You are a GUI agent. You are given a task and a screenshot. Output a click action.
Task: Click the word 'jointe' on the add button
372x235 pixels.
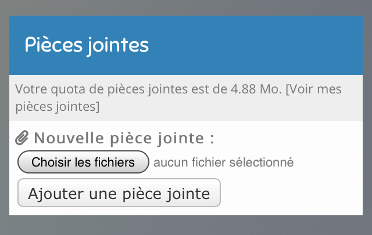188,194
